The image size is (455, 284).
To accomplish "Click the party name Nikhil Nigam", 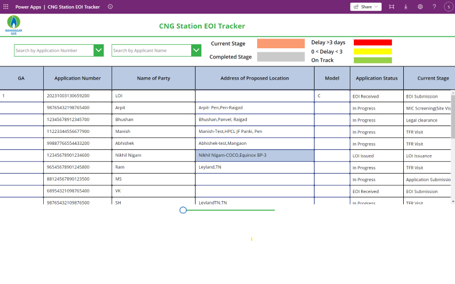I will click(x=129, y=155).
